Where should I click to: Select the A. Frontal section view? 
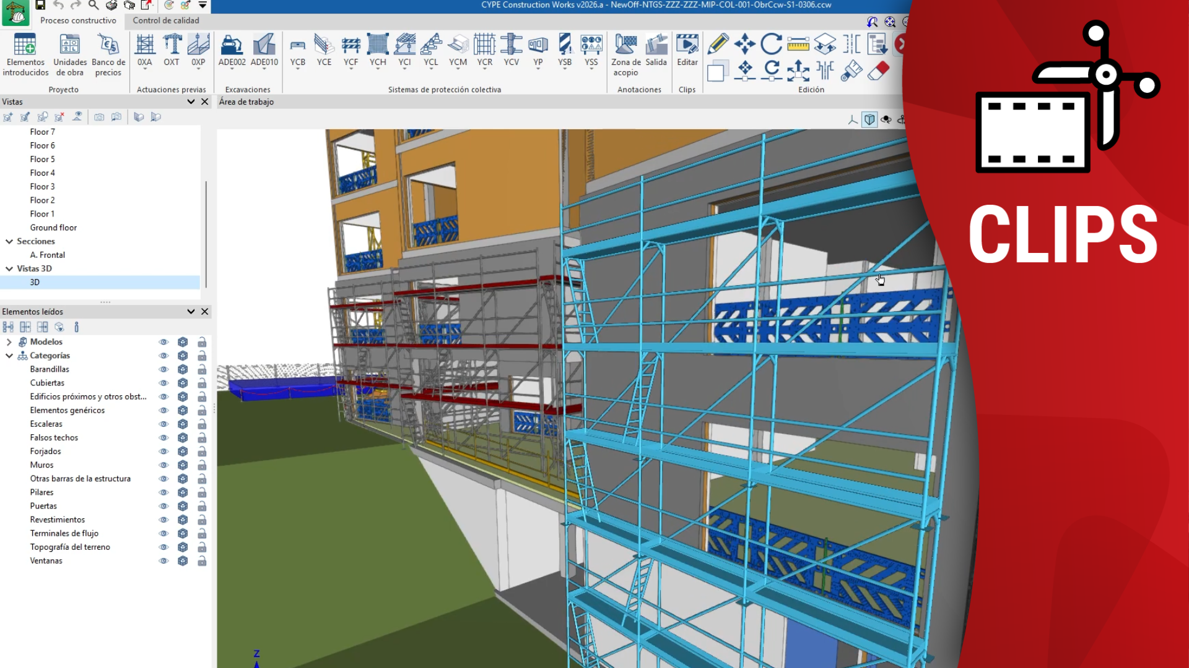pyautogui.click(x=48, y=254)
